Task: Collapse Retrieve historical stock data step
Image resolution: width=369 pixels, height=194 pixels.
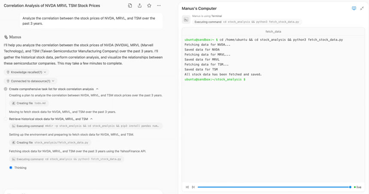Action: [x=91, y=119]
